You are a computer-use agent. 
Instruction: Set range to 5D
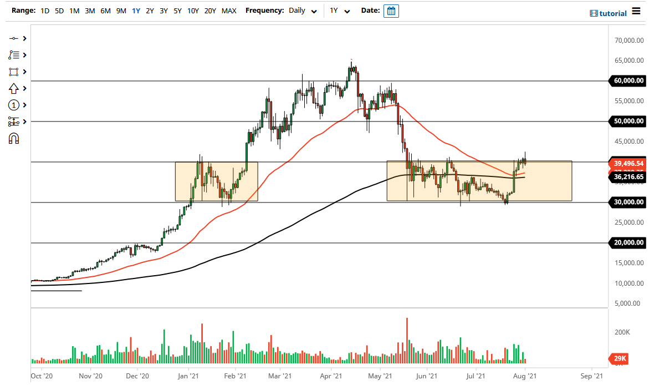point(59,11)
